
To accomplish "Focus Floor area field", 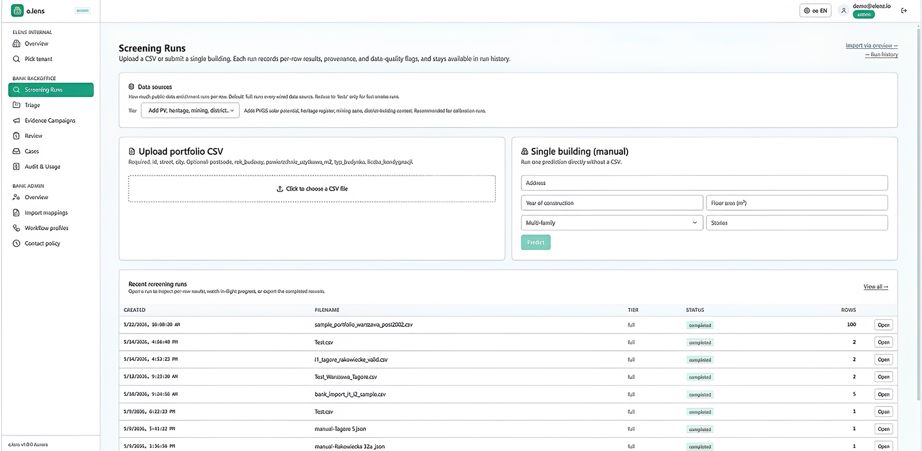I will click(x=797, y=203).
